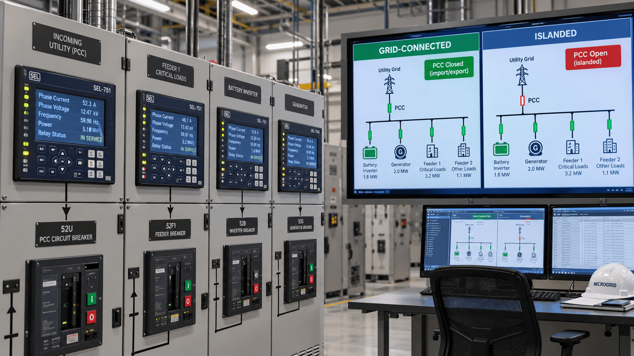Push the red O button on the 52B inverter breaker
The width and height of the screenshot is (634, 356).
point(256,289)
